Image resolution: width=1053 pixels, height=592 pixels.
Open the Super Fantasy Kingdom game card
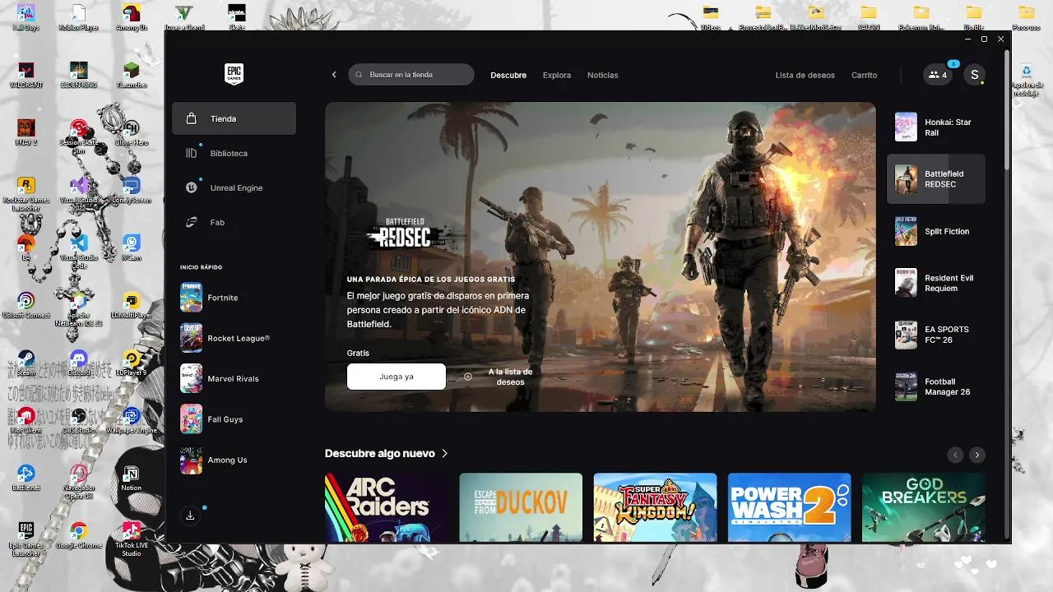(655, 507)
